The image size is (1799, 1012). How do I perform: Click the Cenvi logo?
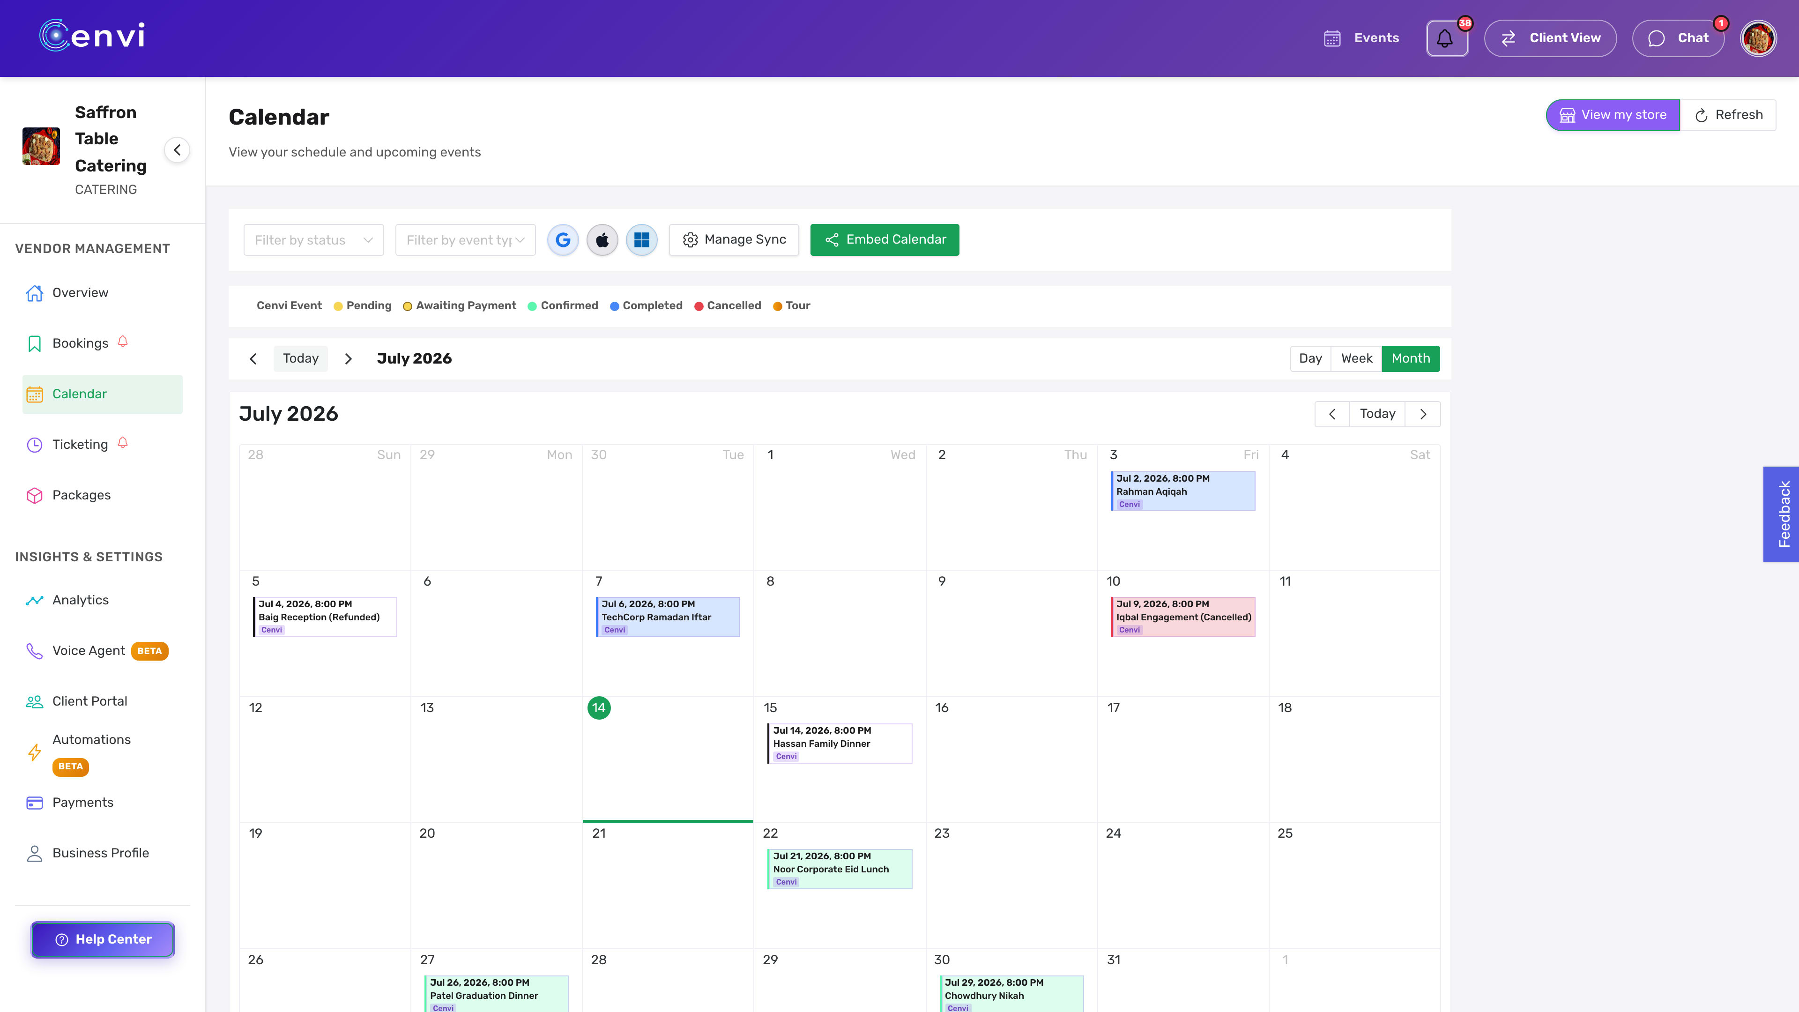92,35
